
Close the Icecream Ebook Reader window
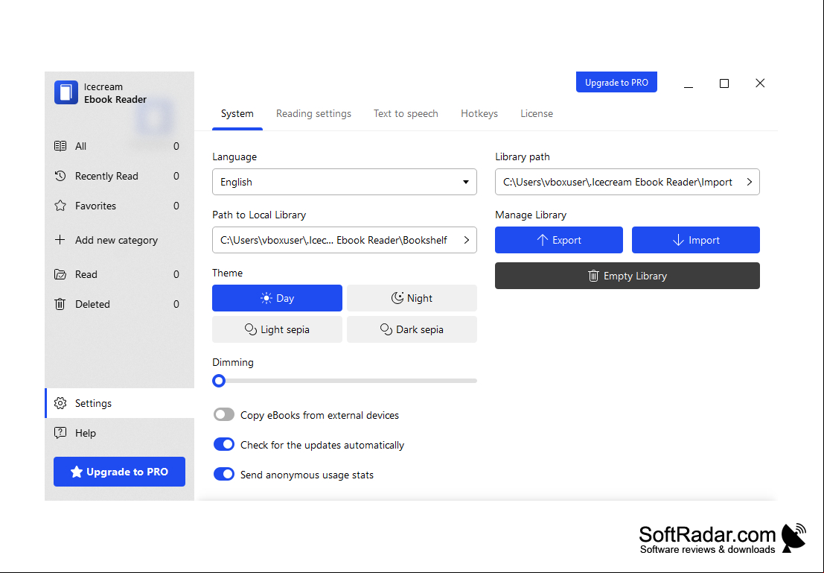(760, 83)
